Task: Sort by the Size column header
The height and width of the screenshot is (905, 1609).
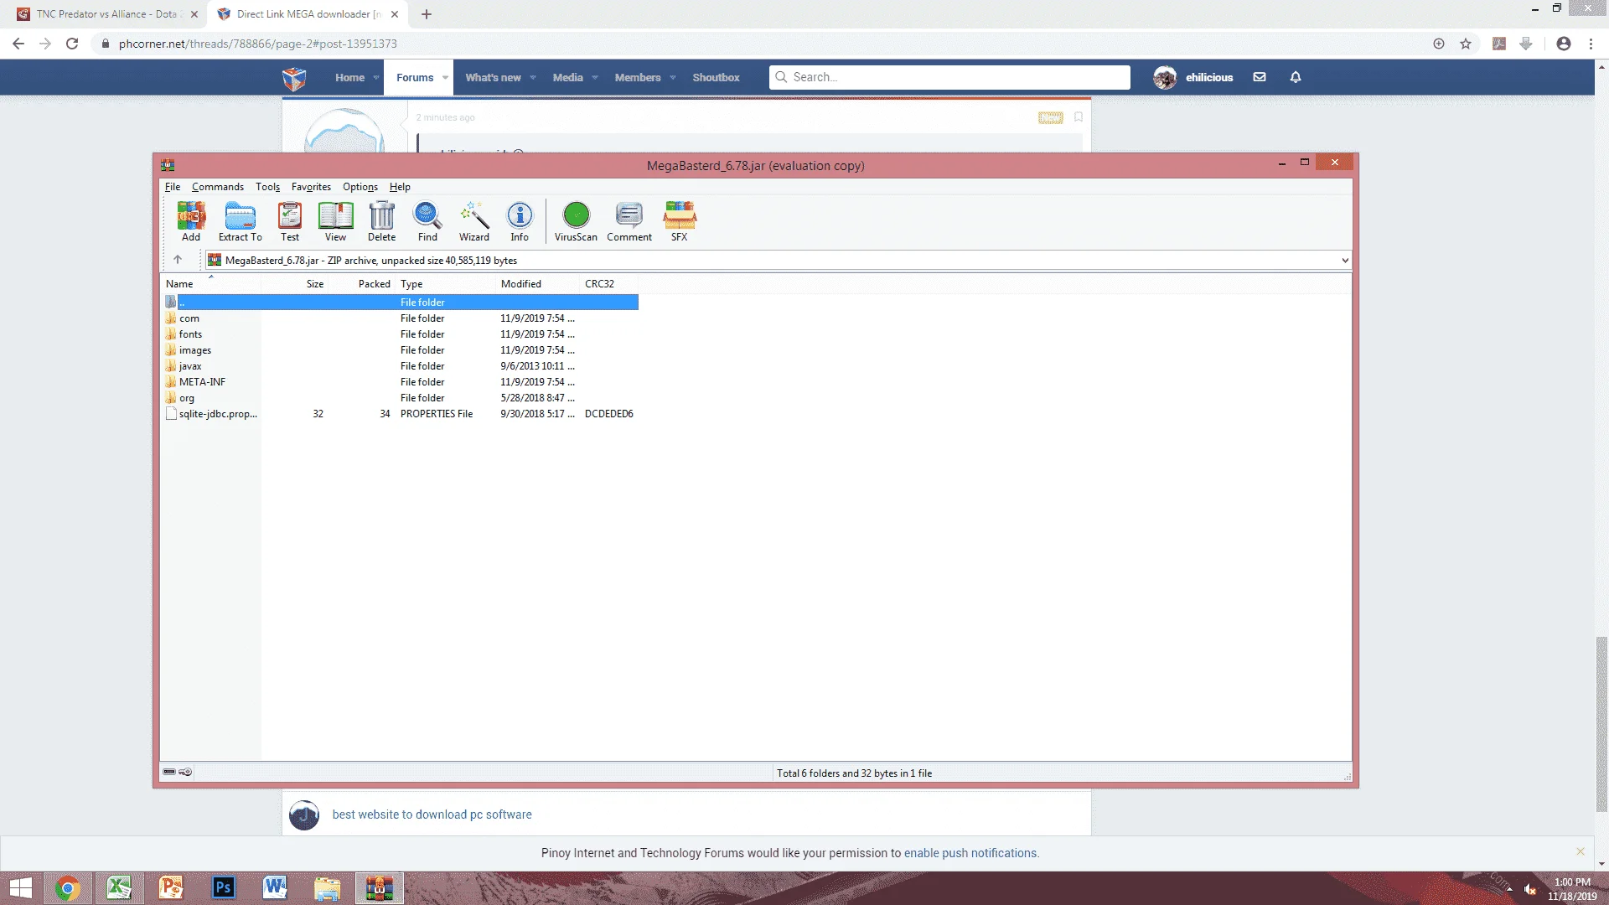Action: coord(294,284)
